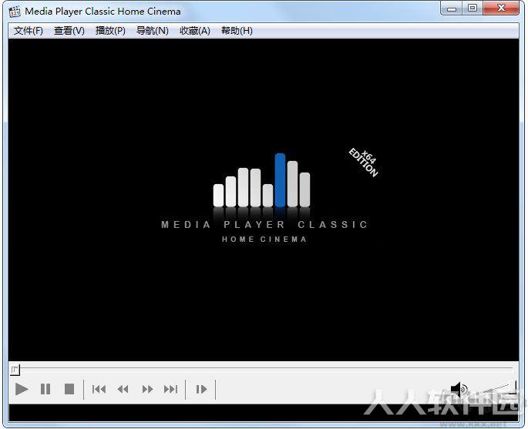The width and height of the screenshot is (528, 429).
Task: Open the 查看(V) menu
Action: (x=69, y=31)
